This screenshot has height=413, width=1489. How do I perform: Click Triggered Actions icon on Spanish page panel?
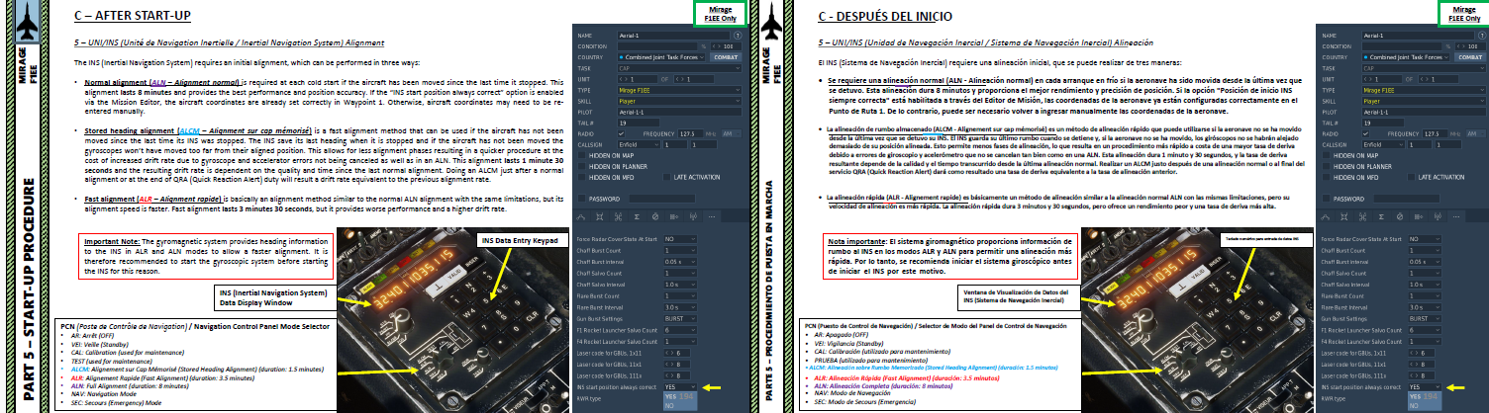(1418, 216)
